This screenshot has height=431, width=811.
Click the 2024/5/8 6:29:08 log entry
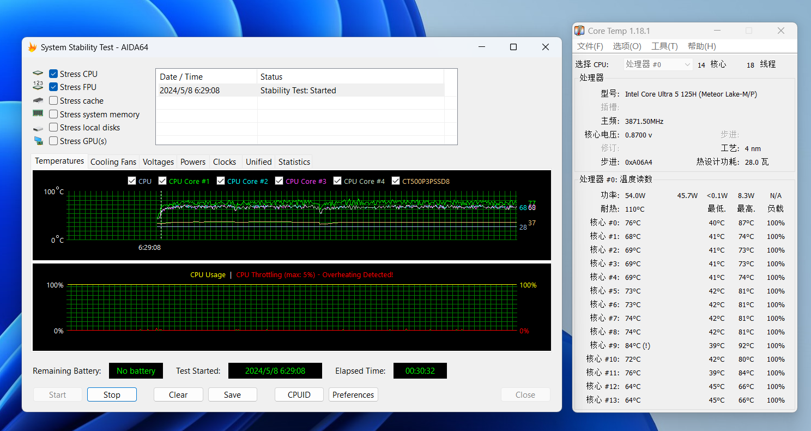[x=190, y=91]
